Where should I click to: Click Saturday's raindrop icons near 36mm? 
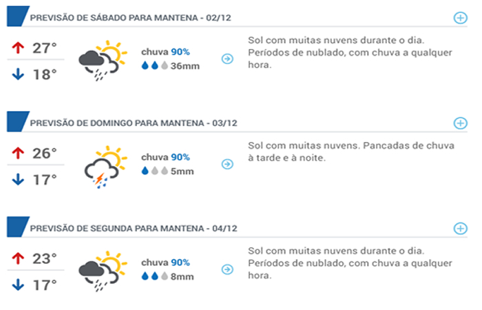tap(155, 65)
